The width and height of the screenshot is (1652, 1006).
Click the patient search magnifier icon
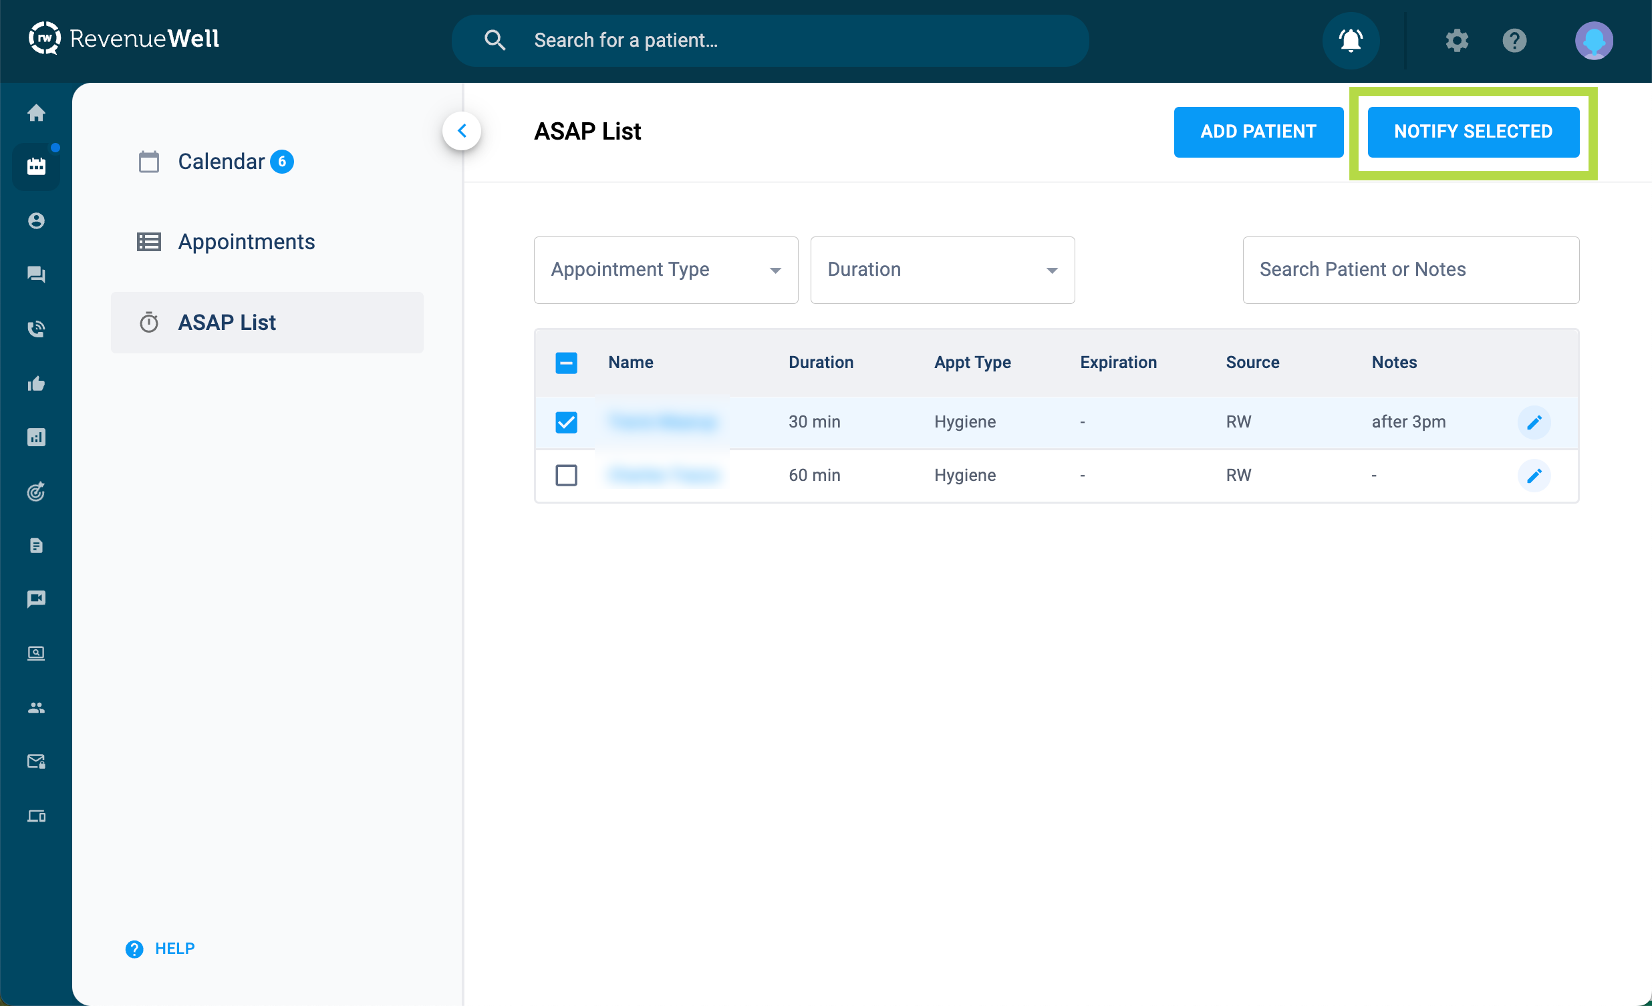(x=495, y=40)
